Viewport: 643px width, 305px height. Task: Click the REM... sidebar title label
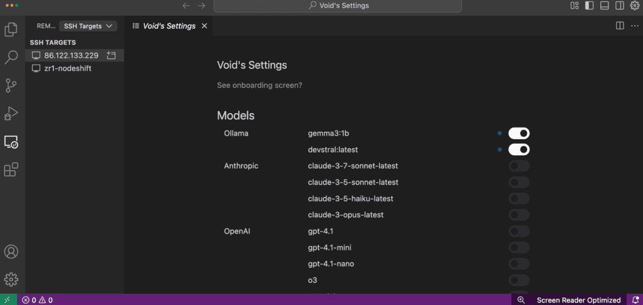46,26
